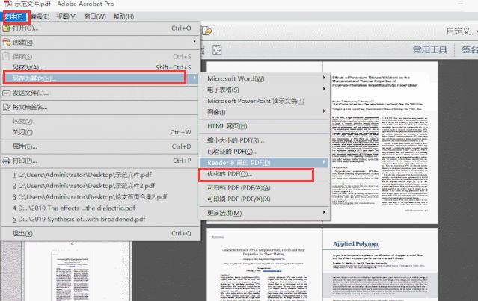Click the printer icon beside 打印
Screen dimensions: 478x301
coord(7,161)
